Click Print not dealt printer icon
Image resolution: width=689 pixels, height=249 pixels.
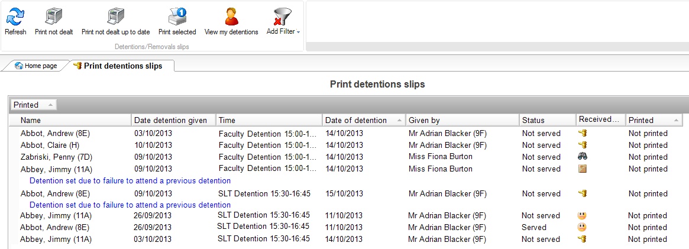pos(54,17)
